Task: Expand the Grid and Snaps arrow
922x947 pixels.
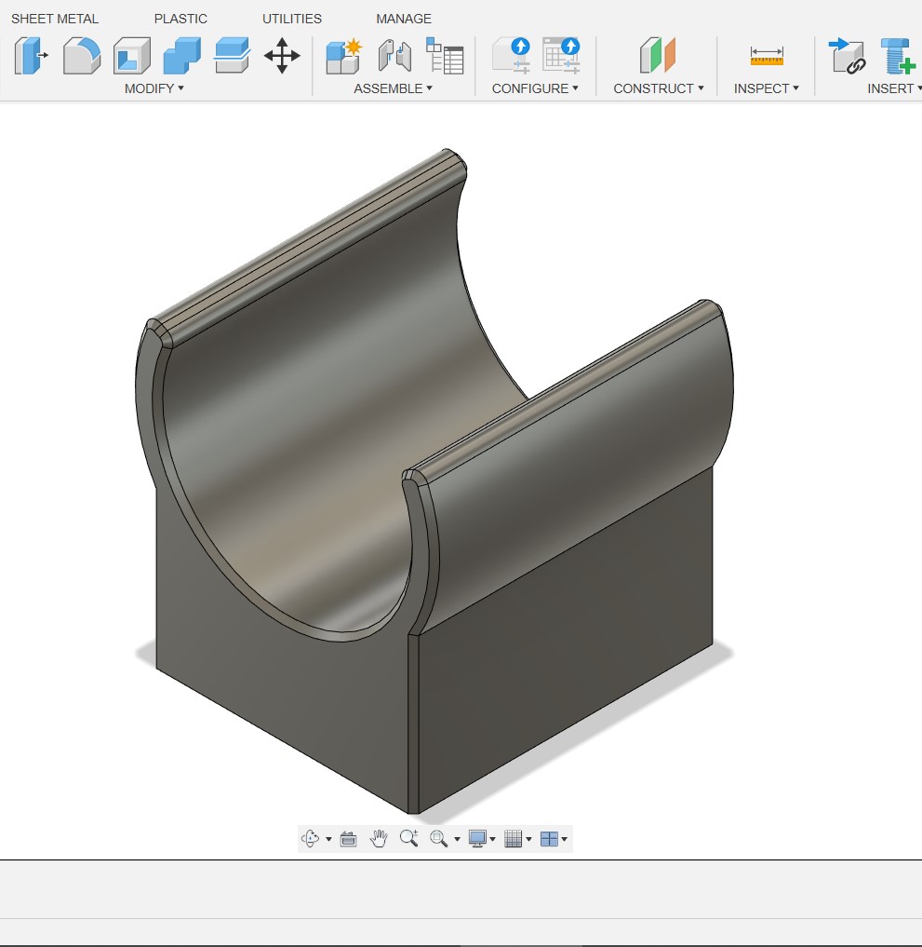Action: pyautogui.click(x=528, y=839)
